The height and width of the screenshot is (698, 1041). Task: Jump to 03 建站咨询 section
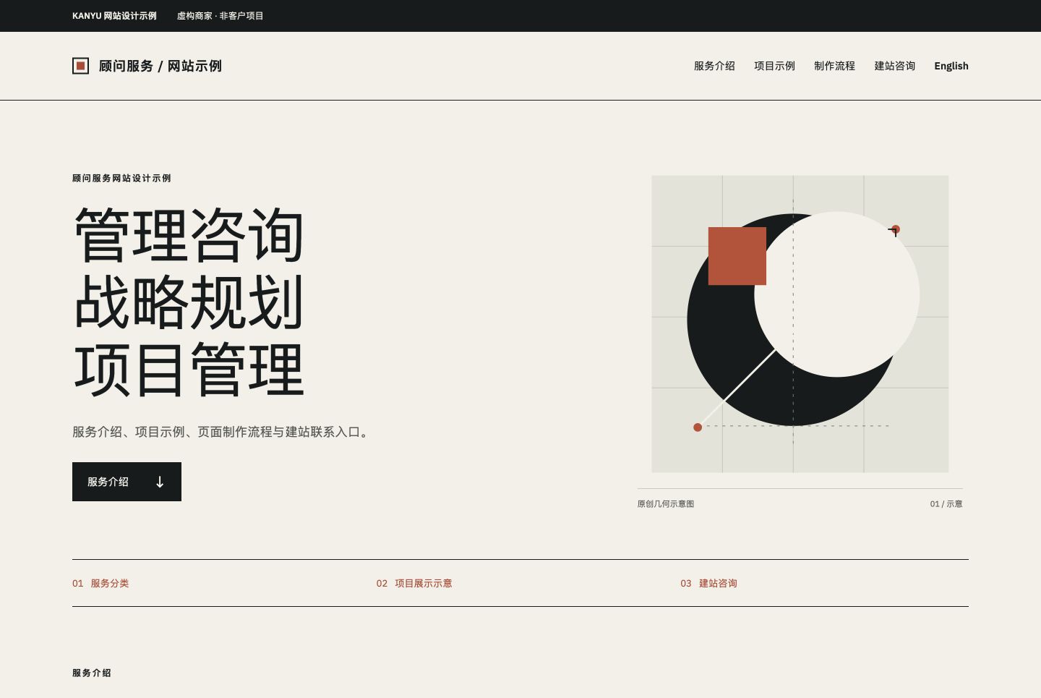[708, 583]
